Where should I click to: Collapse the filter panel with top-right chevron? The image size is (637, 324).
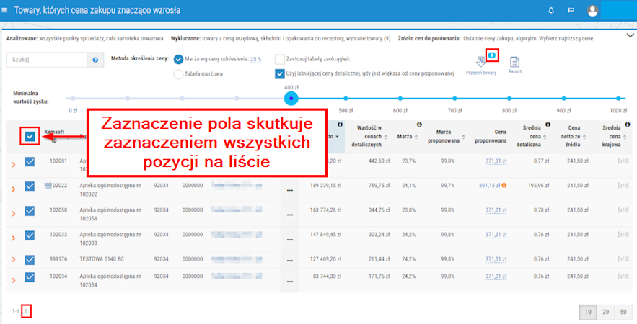tap(629, 35)
